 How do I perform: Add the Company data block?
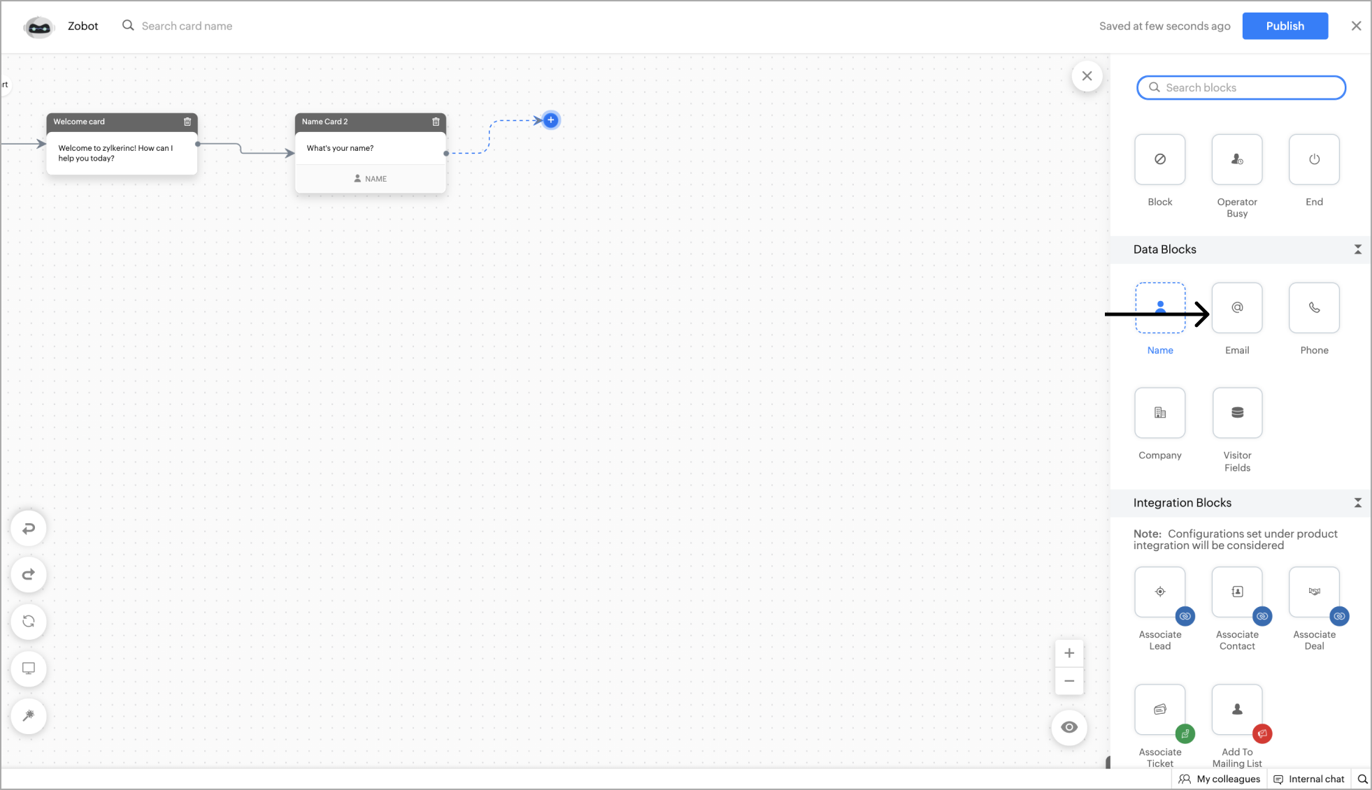(x=1159, y=413)
